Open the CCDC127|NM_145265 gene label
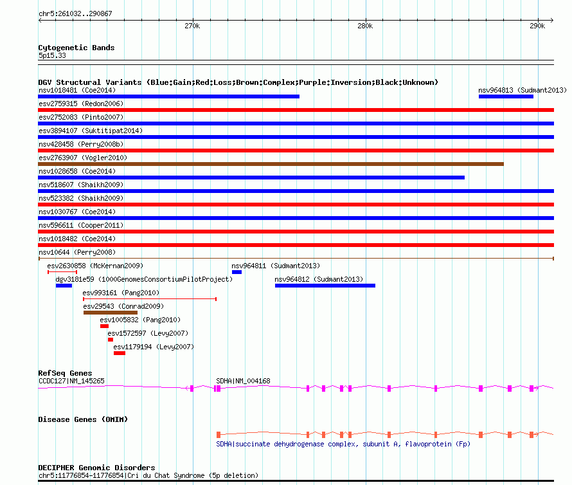Viewport: 572px width, 485px height. tap(71, 381)
